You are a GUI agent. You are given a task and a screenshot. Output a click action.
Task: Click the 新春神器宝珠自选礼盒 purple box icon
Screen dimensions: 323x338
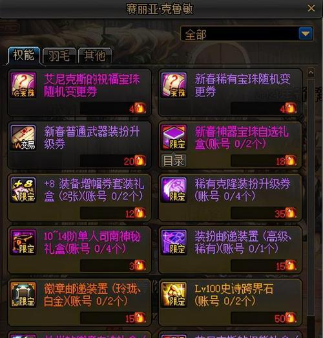pyautogui.click(x=174, y=137)
